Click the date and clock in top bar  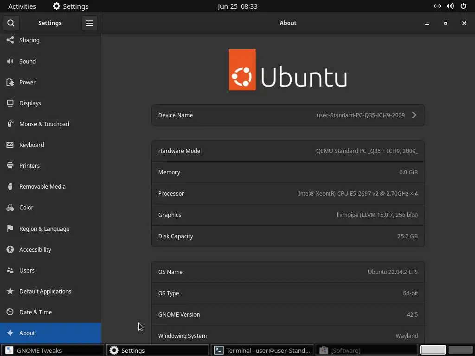coord(237,6)
